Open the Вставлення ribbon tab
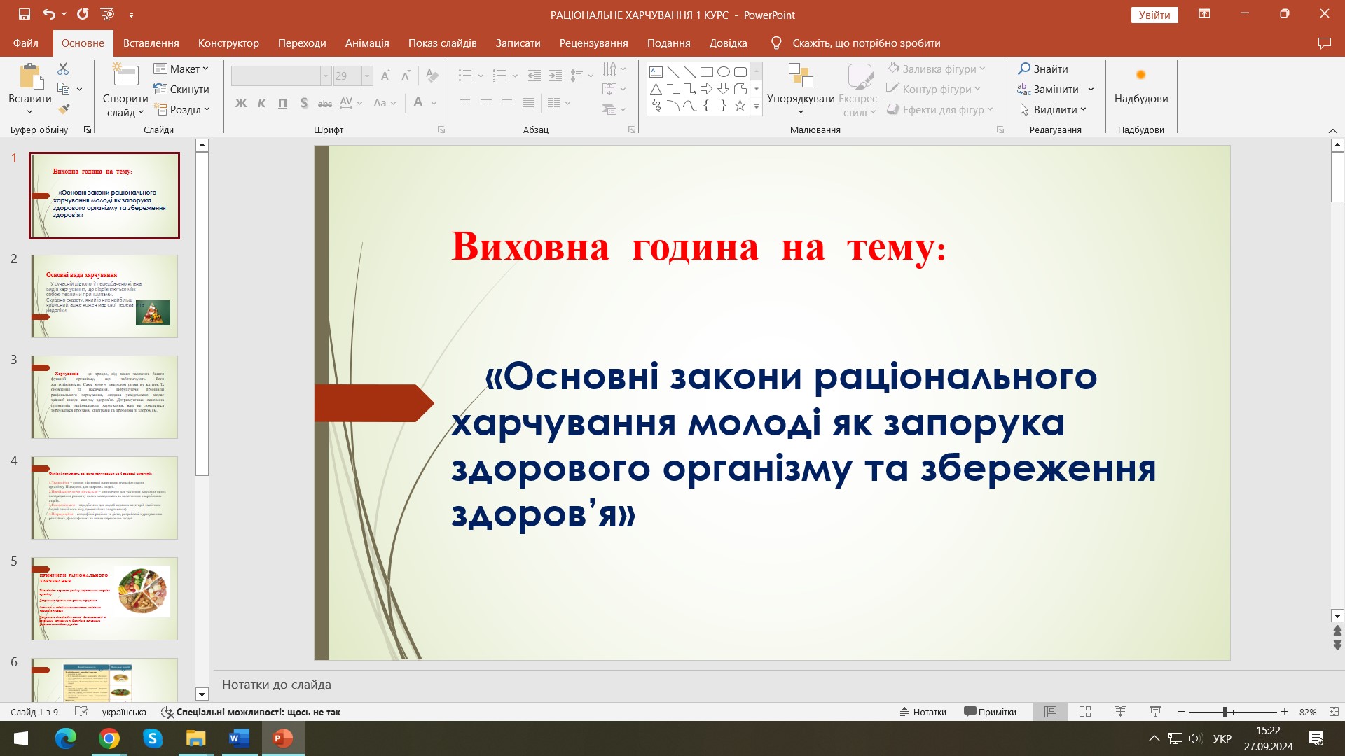This screenshot has width=1345, height=756. (151, 43)
